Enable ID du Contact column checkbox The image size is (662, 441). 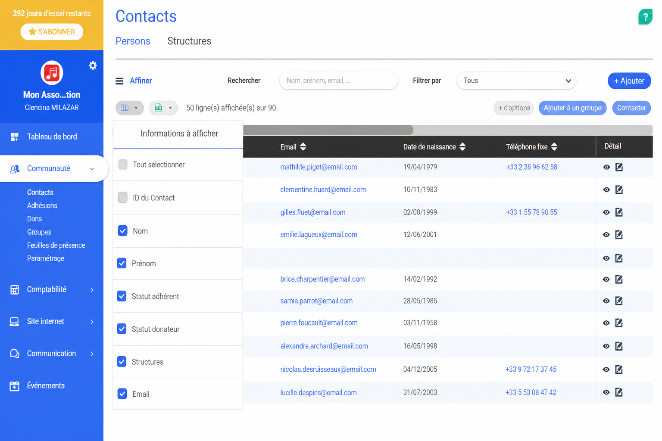pyautogui.click(x=123, y=197)
